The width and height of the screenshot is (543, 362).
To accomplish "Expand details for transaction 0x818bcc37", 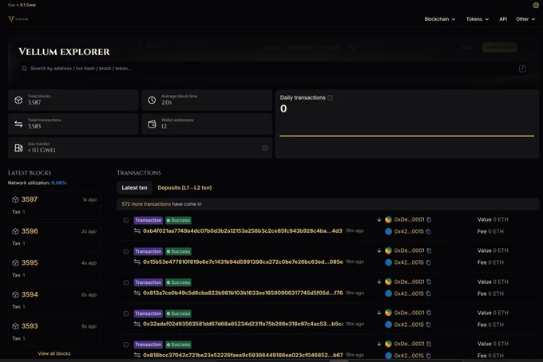I will click(126, 344).
